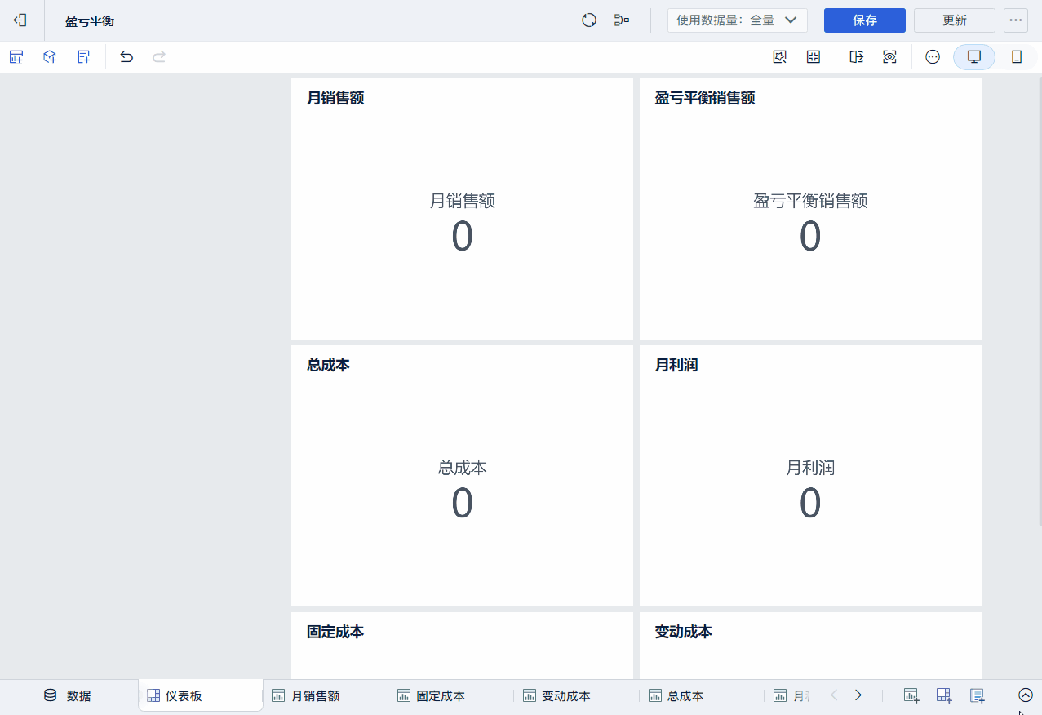Image resolution: width=1042 pixels, height=715 pixels.
Task: Click the 总成本 card title
Action: 328,365
